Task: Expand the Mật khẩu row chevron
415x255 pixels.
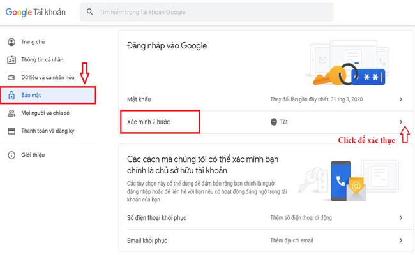Action: tap(401, 99)
